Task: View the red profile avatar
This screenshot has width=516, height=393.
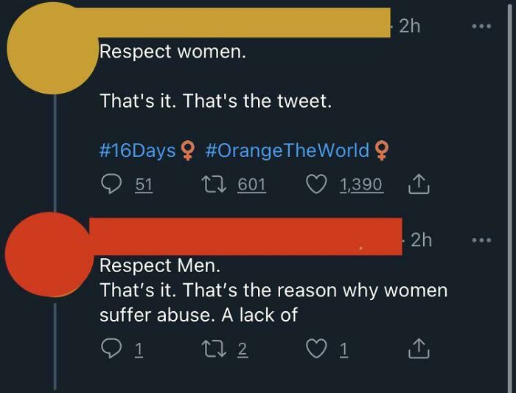Action: (x=49, y=255)
